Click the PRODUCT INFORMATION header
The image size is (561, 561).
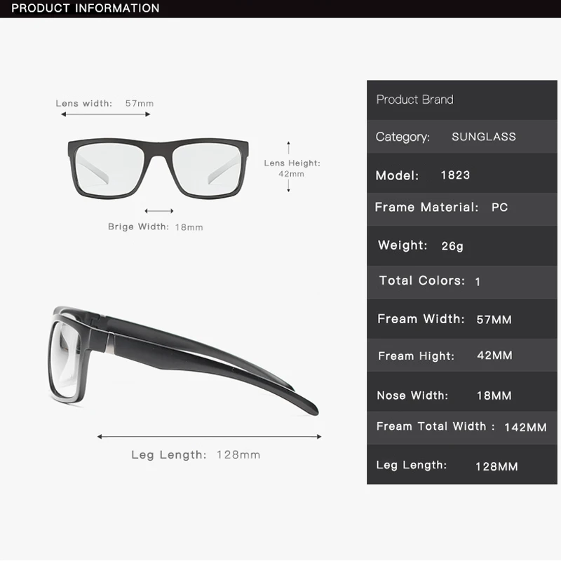tap(85, 8)
